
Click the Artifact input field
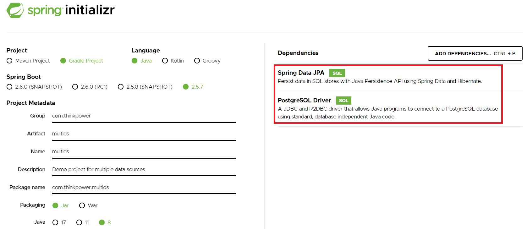[144, 134]
